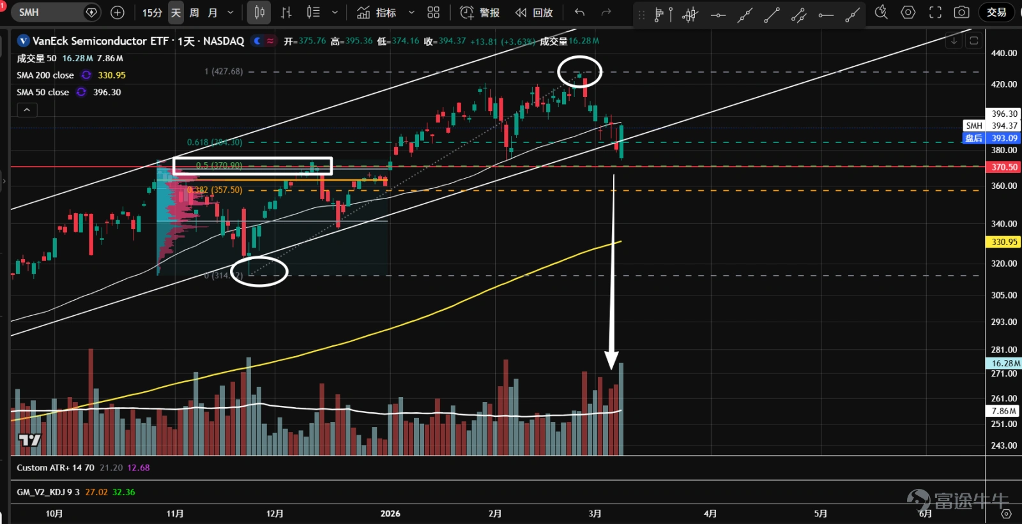Image resolution: width=1022 pixels, height=524 pixels.
Task: Click the 2026 year marker on time axis
Action: click(390, 514)
